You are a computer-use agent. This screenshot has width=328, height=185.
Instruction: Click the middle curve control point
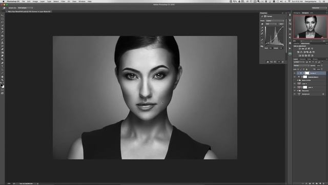(x=276, y=36)
